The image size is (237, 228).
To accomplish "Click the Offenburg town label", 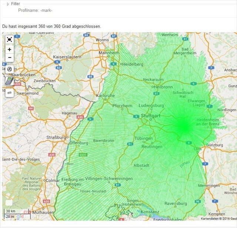I will (79, 143).
